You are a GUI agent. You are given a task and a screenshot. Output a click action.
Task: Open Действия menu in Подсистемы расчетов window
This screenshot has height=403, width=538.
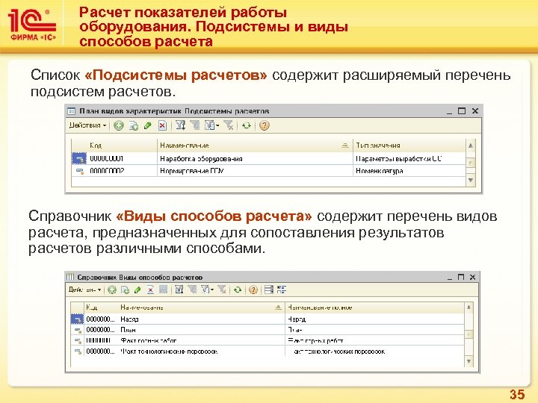tap(87, 125)
